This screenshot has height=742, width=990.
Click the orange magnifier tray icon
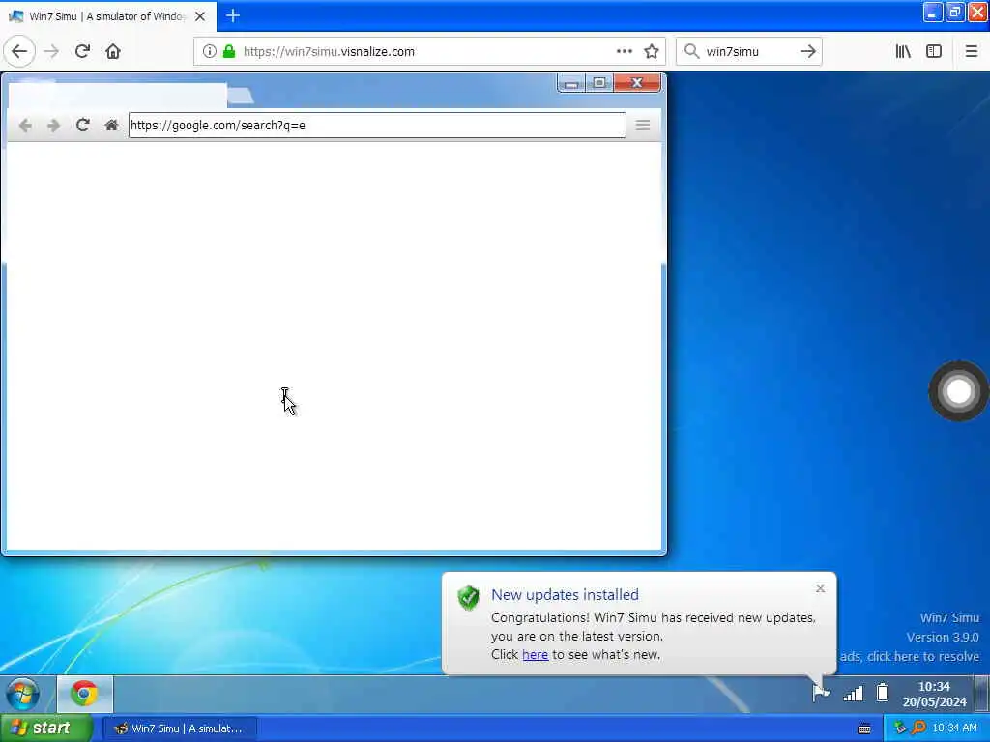[919, 728]
